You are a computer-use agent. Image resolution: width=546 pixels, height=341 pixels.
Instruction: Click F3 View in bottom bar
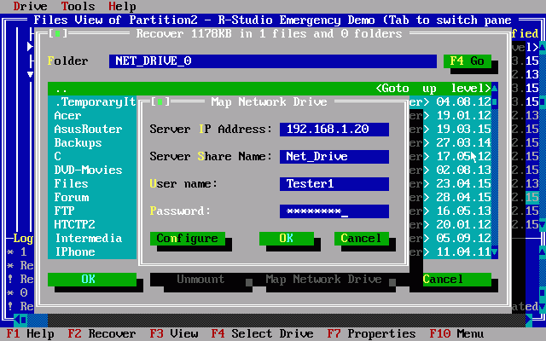tap(174, 333)
